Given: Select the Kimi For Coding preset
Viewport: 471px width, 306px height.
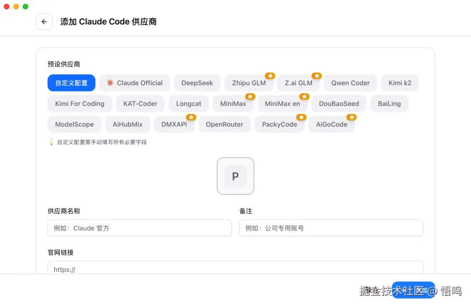Looking at the screenshot, I should coord(79,104).
